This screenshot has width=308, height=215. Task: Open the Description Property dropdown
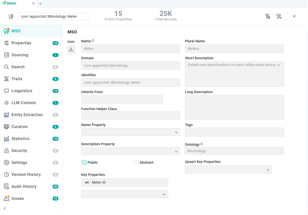pyautogui.click(x=131, y=151)
